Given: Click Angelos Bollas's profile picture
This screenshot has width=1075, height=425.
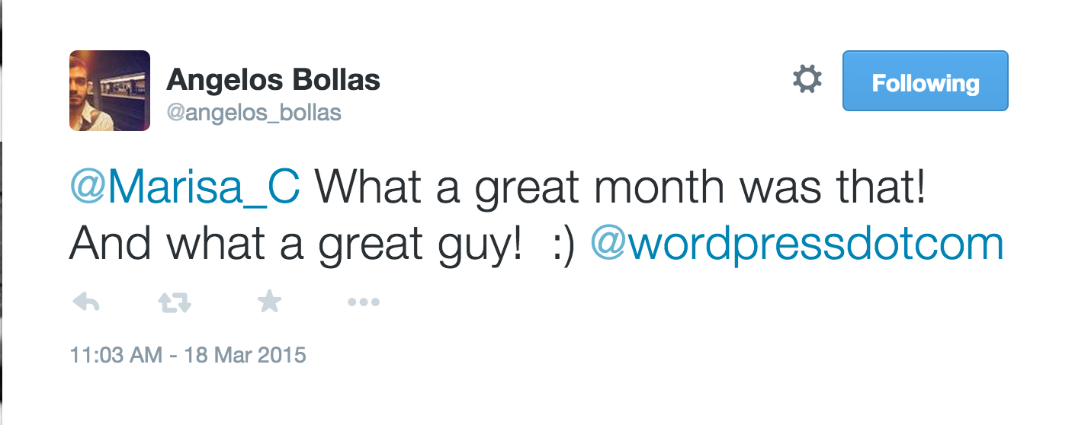Looking at the screenshot, I should tap(110, 91).
